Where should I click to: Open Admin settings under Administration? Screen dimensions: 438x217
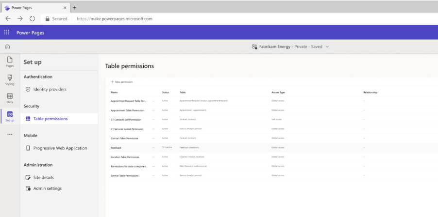pyautogui.click(x=47, y=188)
